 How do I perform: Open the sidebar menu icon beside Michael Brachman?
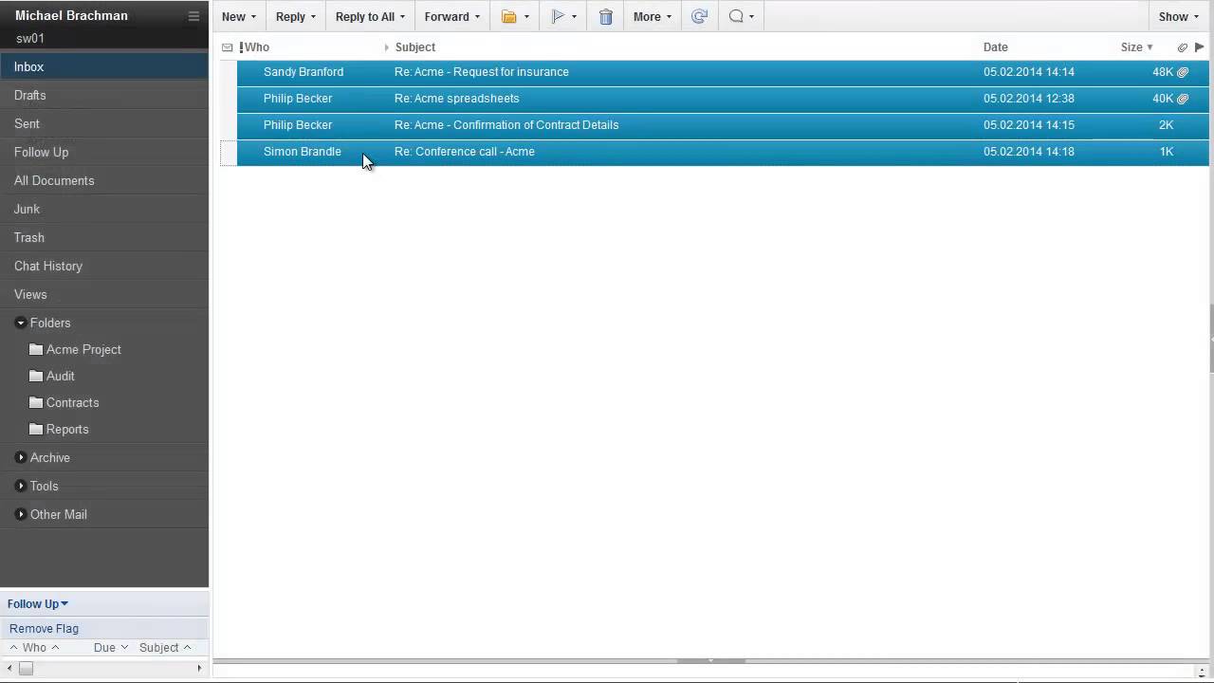193,16
